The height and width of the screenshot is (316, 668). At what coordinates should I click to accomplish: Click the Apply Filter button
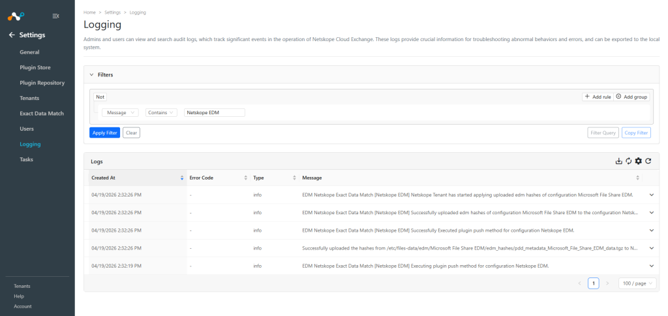[x=105, y=133]
